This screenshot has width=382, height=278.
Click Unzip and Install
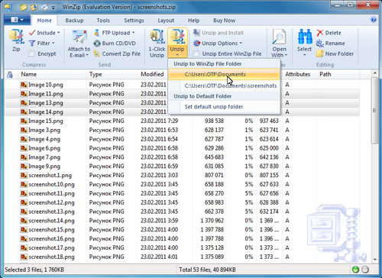219,33
